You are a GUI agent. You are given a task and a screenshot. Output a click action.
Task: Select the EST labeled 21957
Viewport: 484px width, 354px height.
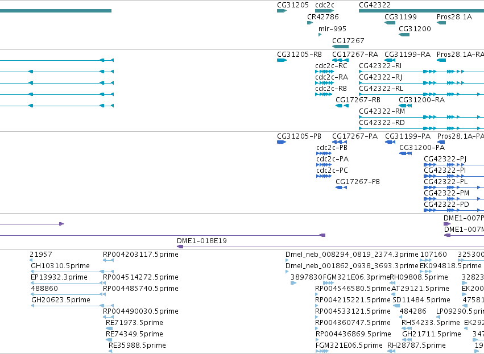41,255
